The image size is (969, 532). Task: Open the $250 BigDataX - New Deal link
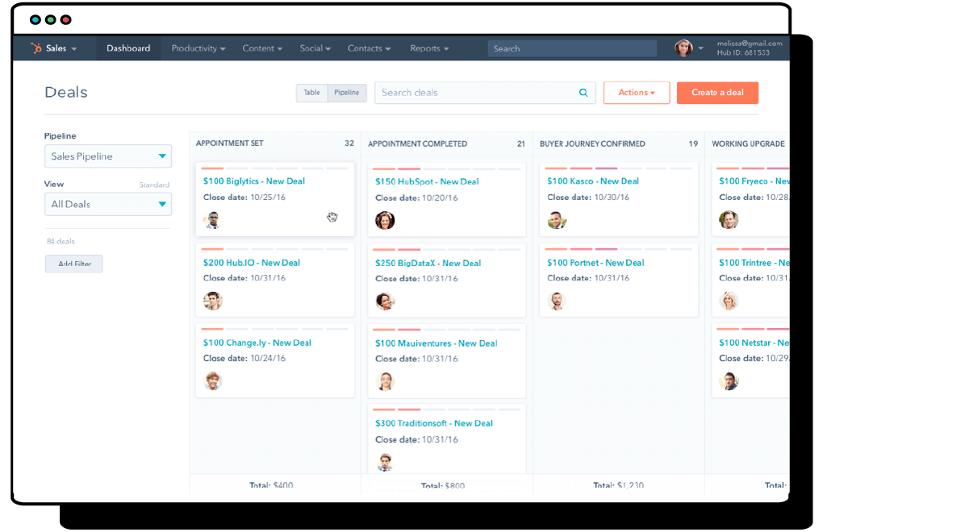(x=428, y=263)
